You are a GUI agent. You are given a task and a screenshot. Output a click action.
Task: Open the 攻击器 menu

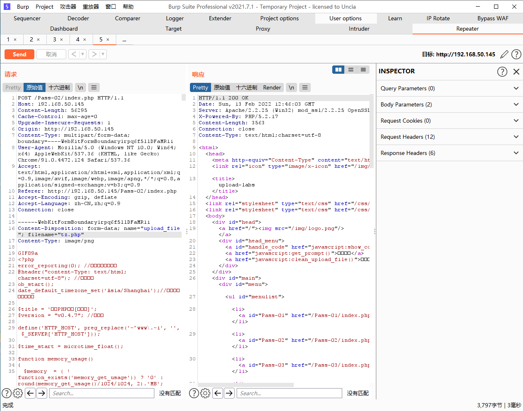(x=68, y=7)
